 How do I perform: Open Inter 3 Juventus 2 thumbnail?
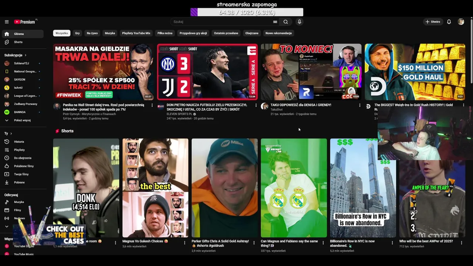point(207,72)
